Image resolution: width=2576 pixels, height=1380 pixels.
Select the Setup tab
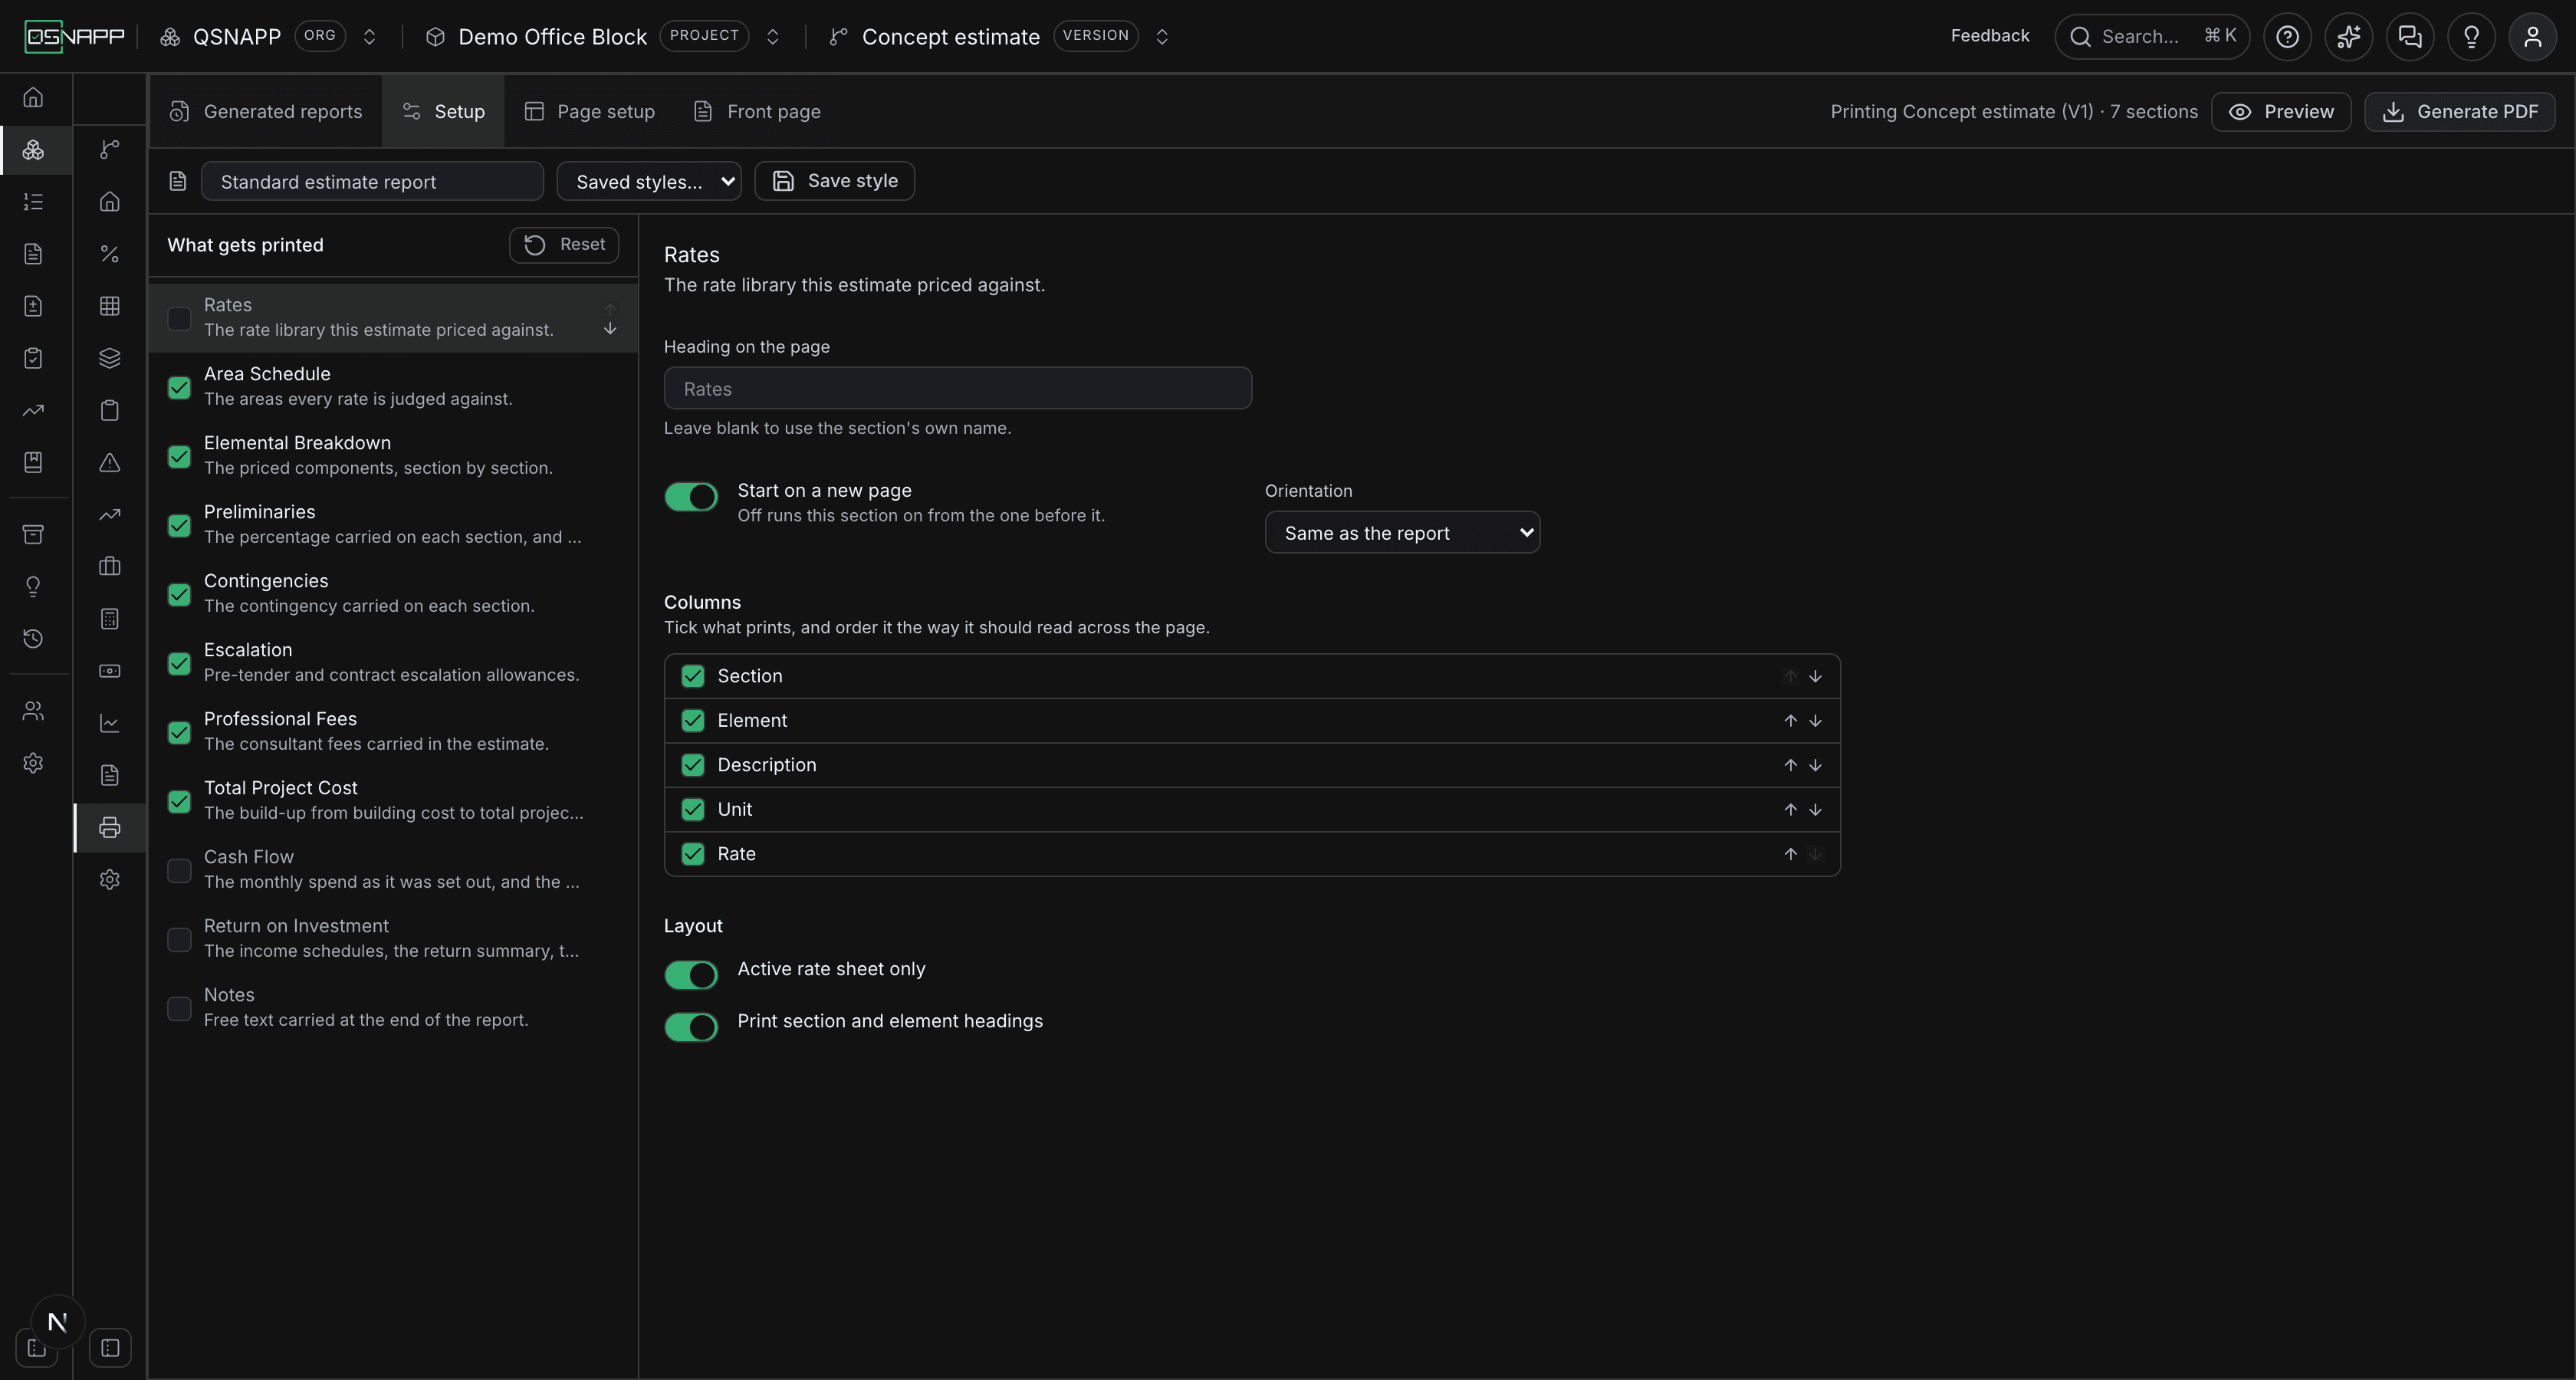pyautogui.click(x=443, y=112)
